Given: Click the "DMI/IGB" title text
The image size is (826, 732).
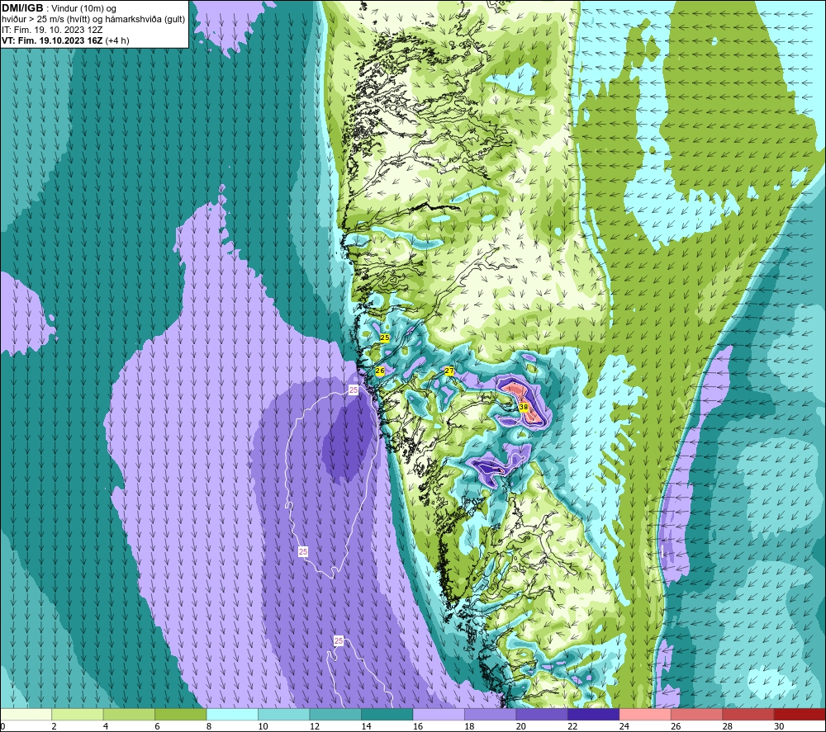Looking at the screenshot, I should tap(22, 8).
